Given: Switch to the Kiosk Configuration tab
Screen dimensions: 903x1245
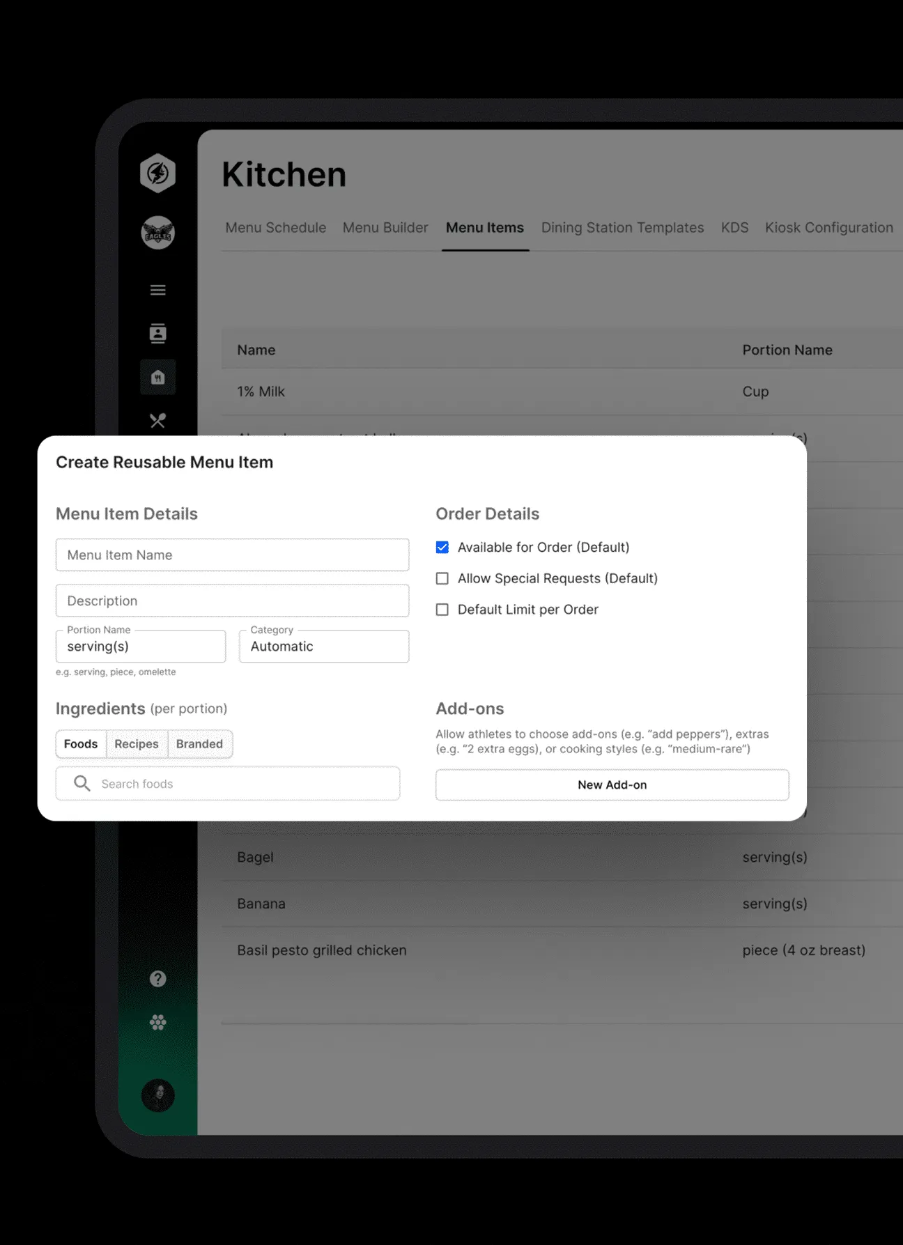Looking at the screenshot, I should (x=828, y=228).
